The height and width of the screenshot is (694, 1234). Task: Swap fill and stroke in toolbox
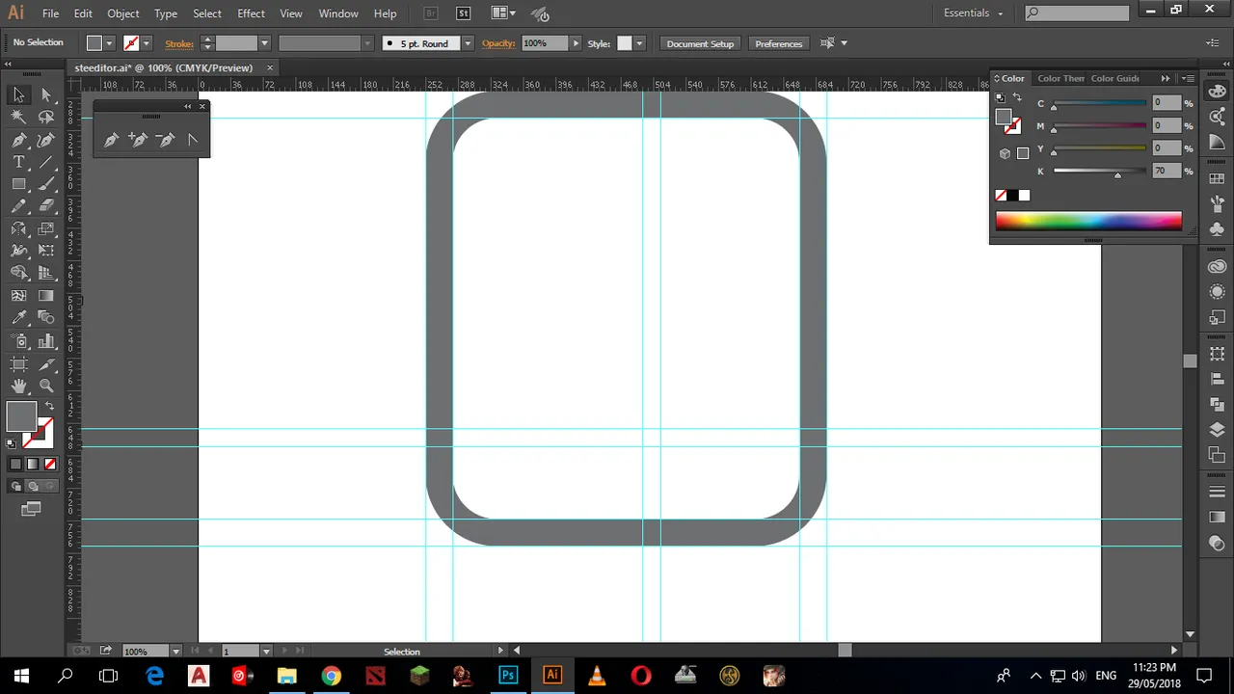(x=48, y=407)
